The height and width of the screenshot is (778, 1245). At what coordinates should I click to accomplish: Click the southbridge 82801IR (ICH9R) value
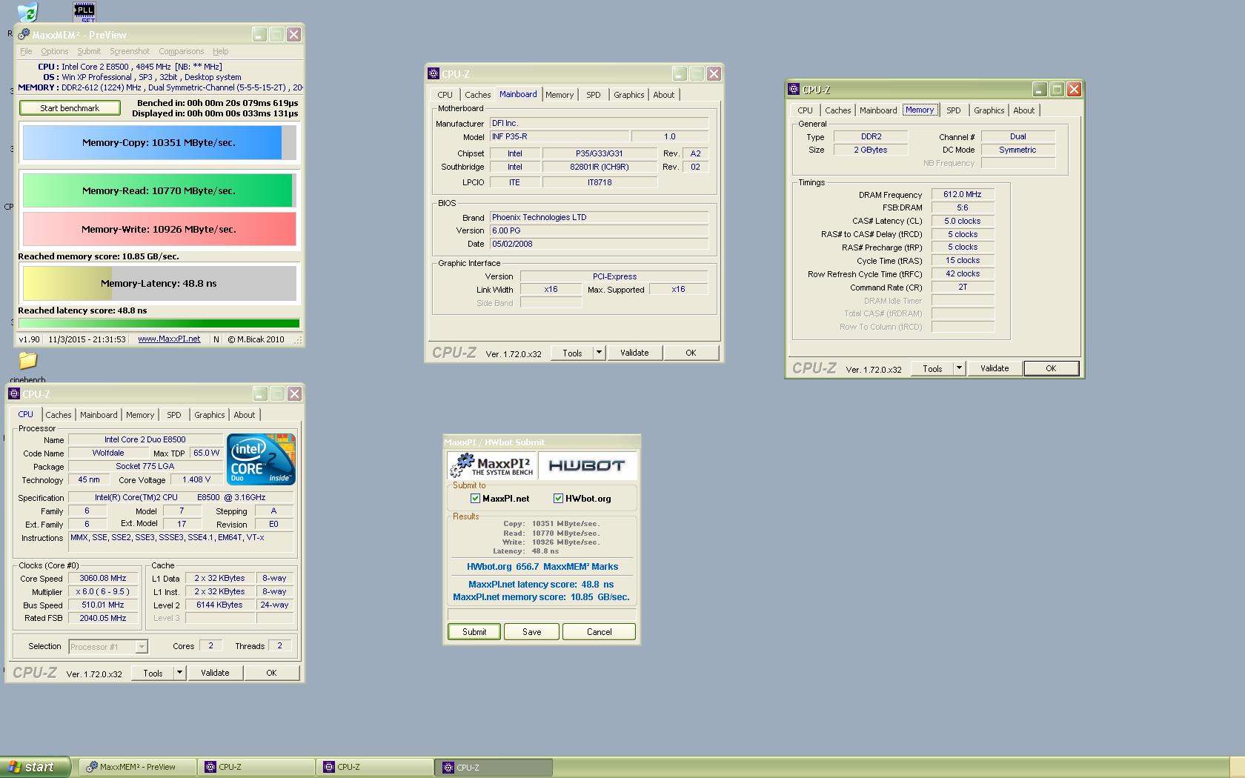click(600, 167)
